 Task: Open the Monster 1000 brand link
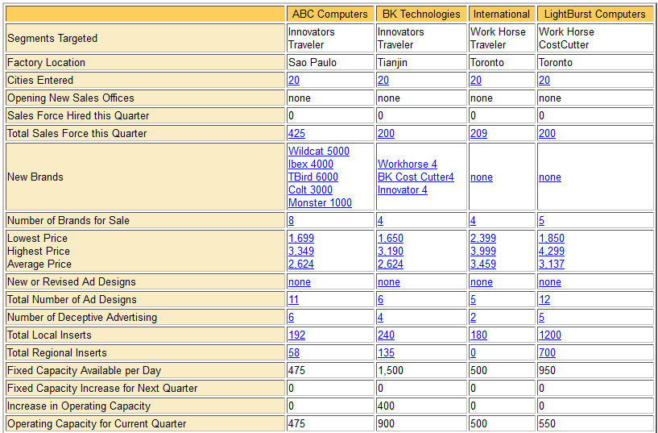click(321, 203)
